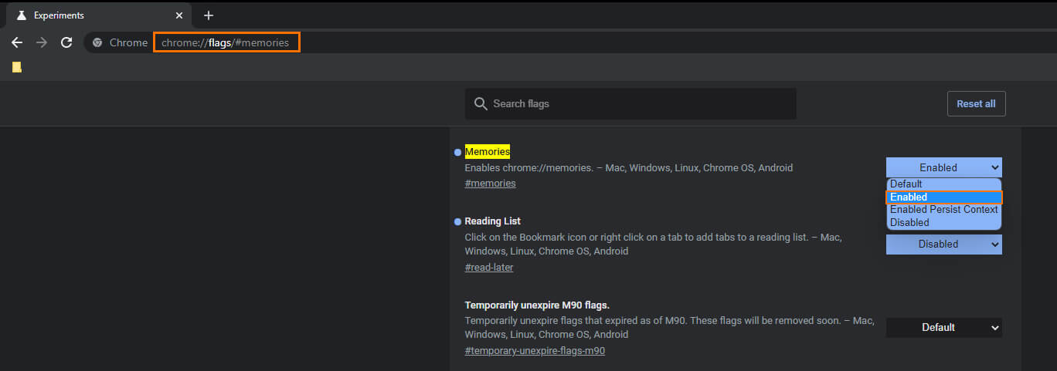Screen dimensions: 1057x371
Task: Click the highlighted Memories flag title
Action: tap(488, 152)
